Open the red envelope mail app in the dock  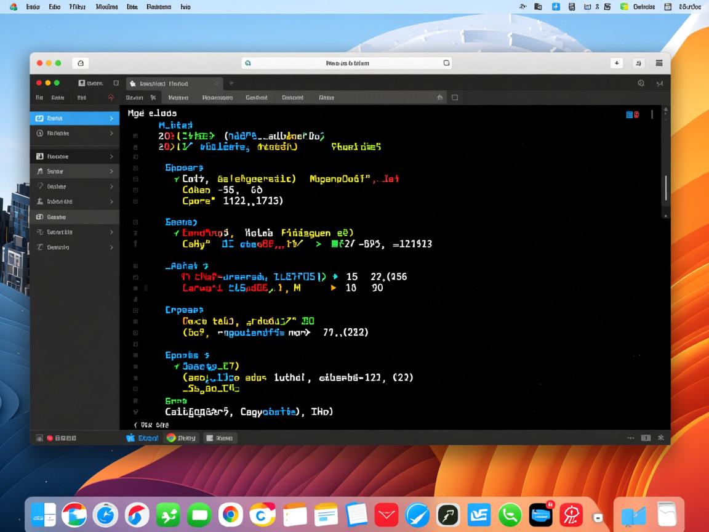pyautogui.click(x=387, y=514)
